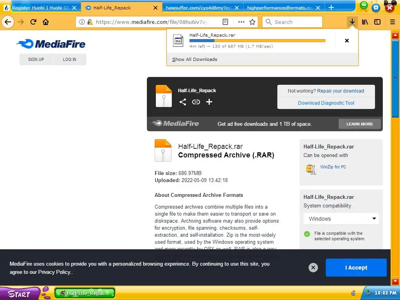Click the downloaded file icon in panel
400x300 pixels.
point(178,41)
